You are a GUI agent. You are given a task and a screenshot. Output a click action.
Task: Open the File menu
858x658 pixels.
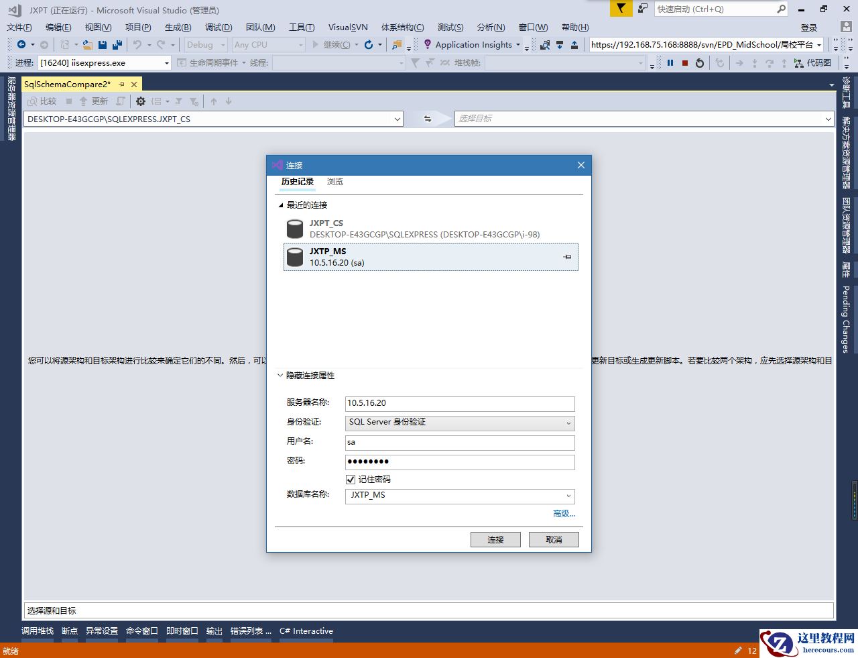tap(19, 28)
